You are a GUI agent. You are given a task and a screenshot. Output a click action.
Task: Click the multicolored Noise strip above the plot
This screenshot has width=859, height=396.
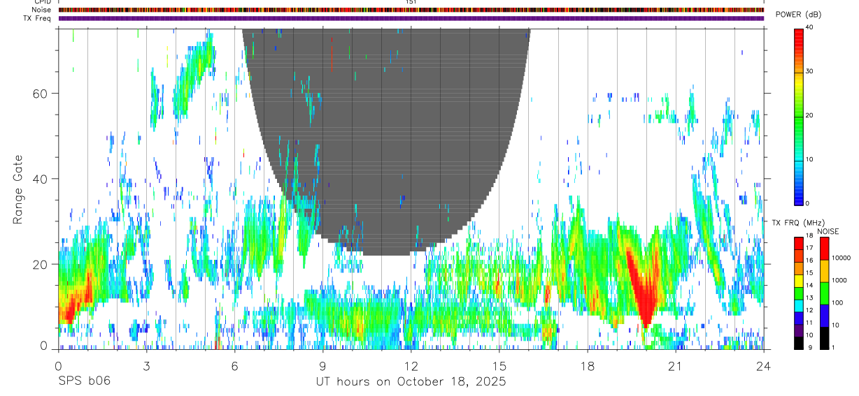(x=411, y=10)
